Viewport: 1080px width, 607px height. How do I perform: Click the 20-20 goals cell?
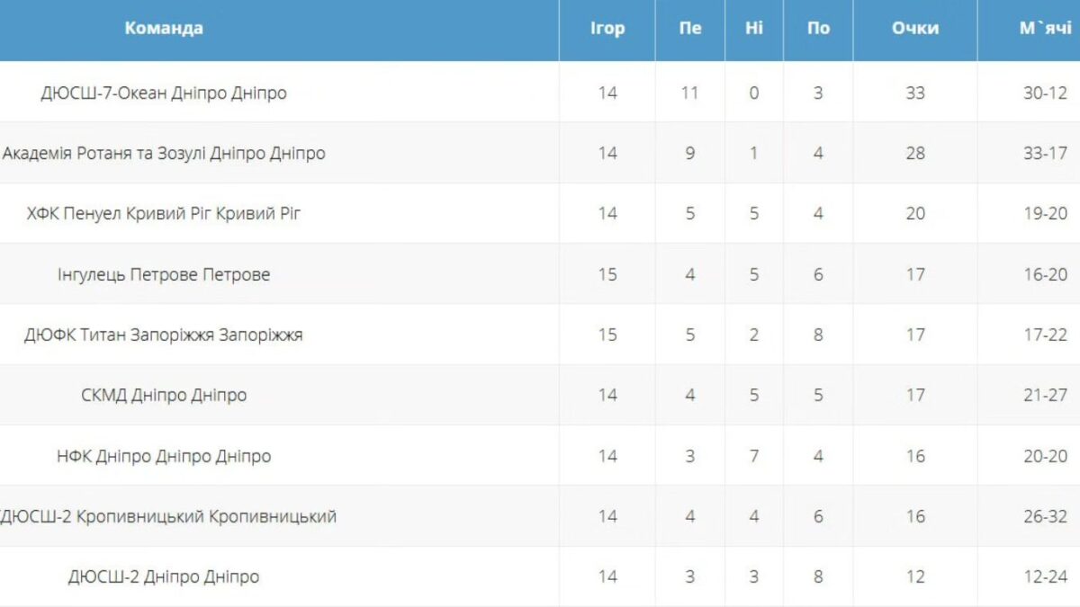pyautogui.click(x=1045, y=456)
